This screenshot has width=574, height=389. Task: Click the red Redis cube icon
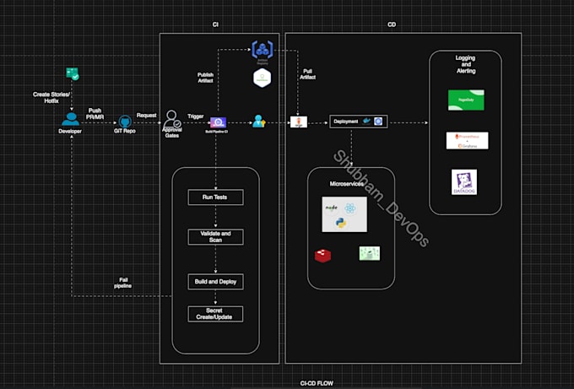coord(322,256)
